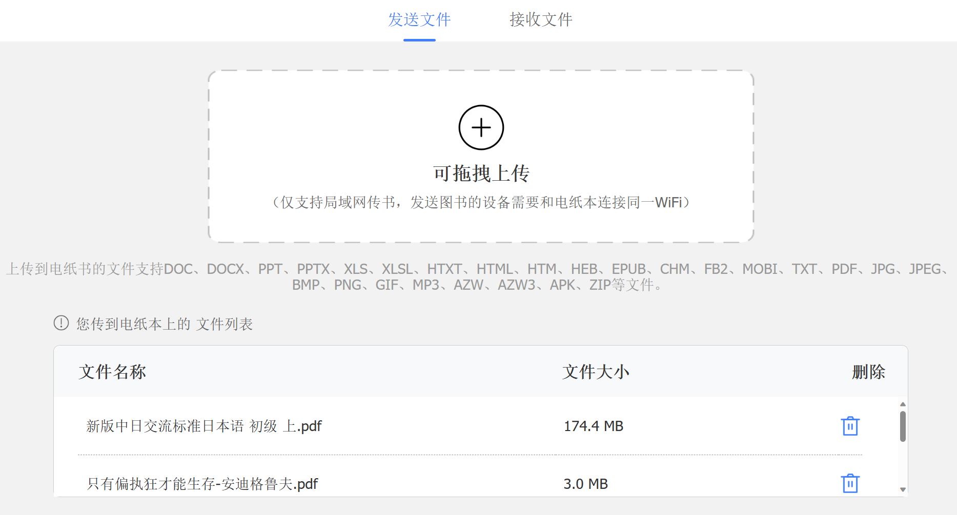957x515 pixels.
Task: Select file name 新版中日交流标准日本语 初级 上.pdf
Action: pyautogui.click(x=203, y=425)
